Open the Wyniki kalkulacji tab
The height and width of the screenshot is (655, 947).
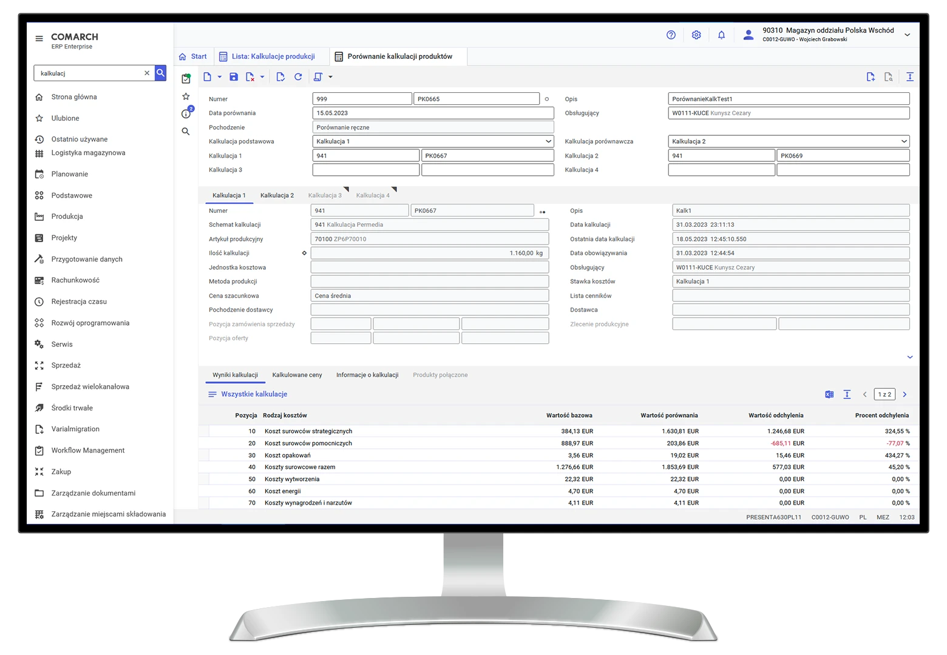tap(235, 375)
